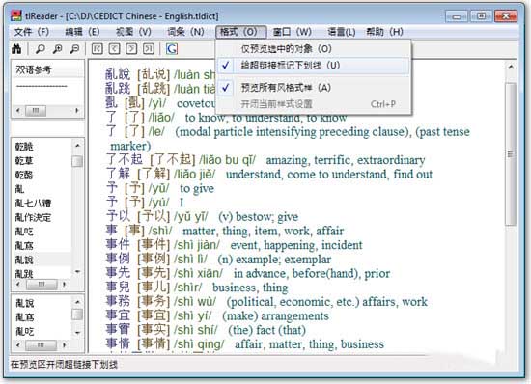Viewport: 531px width, 384px height.
Task: Open the 編輯 (E) menu
Action: pos(82,32)
